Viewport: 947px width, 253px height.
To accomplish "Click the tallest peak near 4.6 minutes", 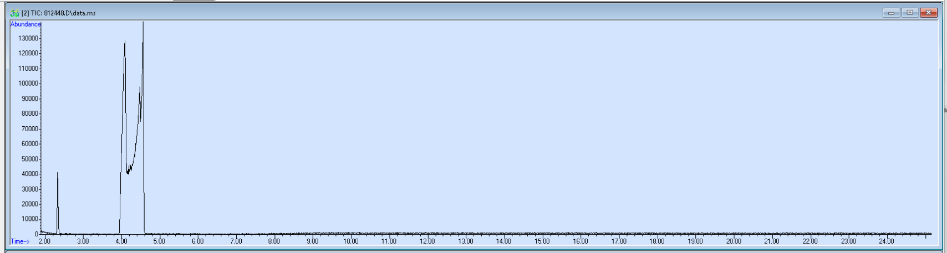I will (x=143, y=23).
